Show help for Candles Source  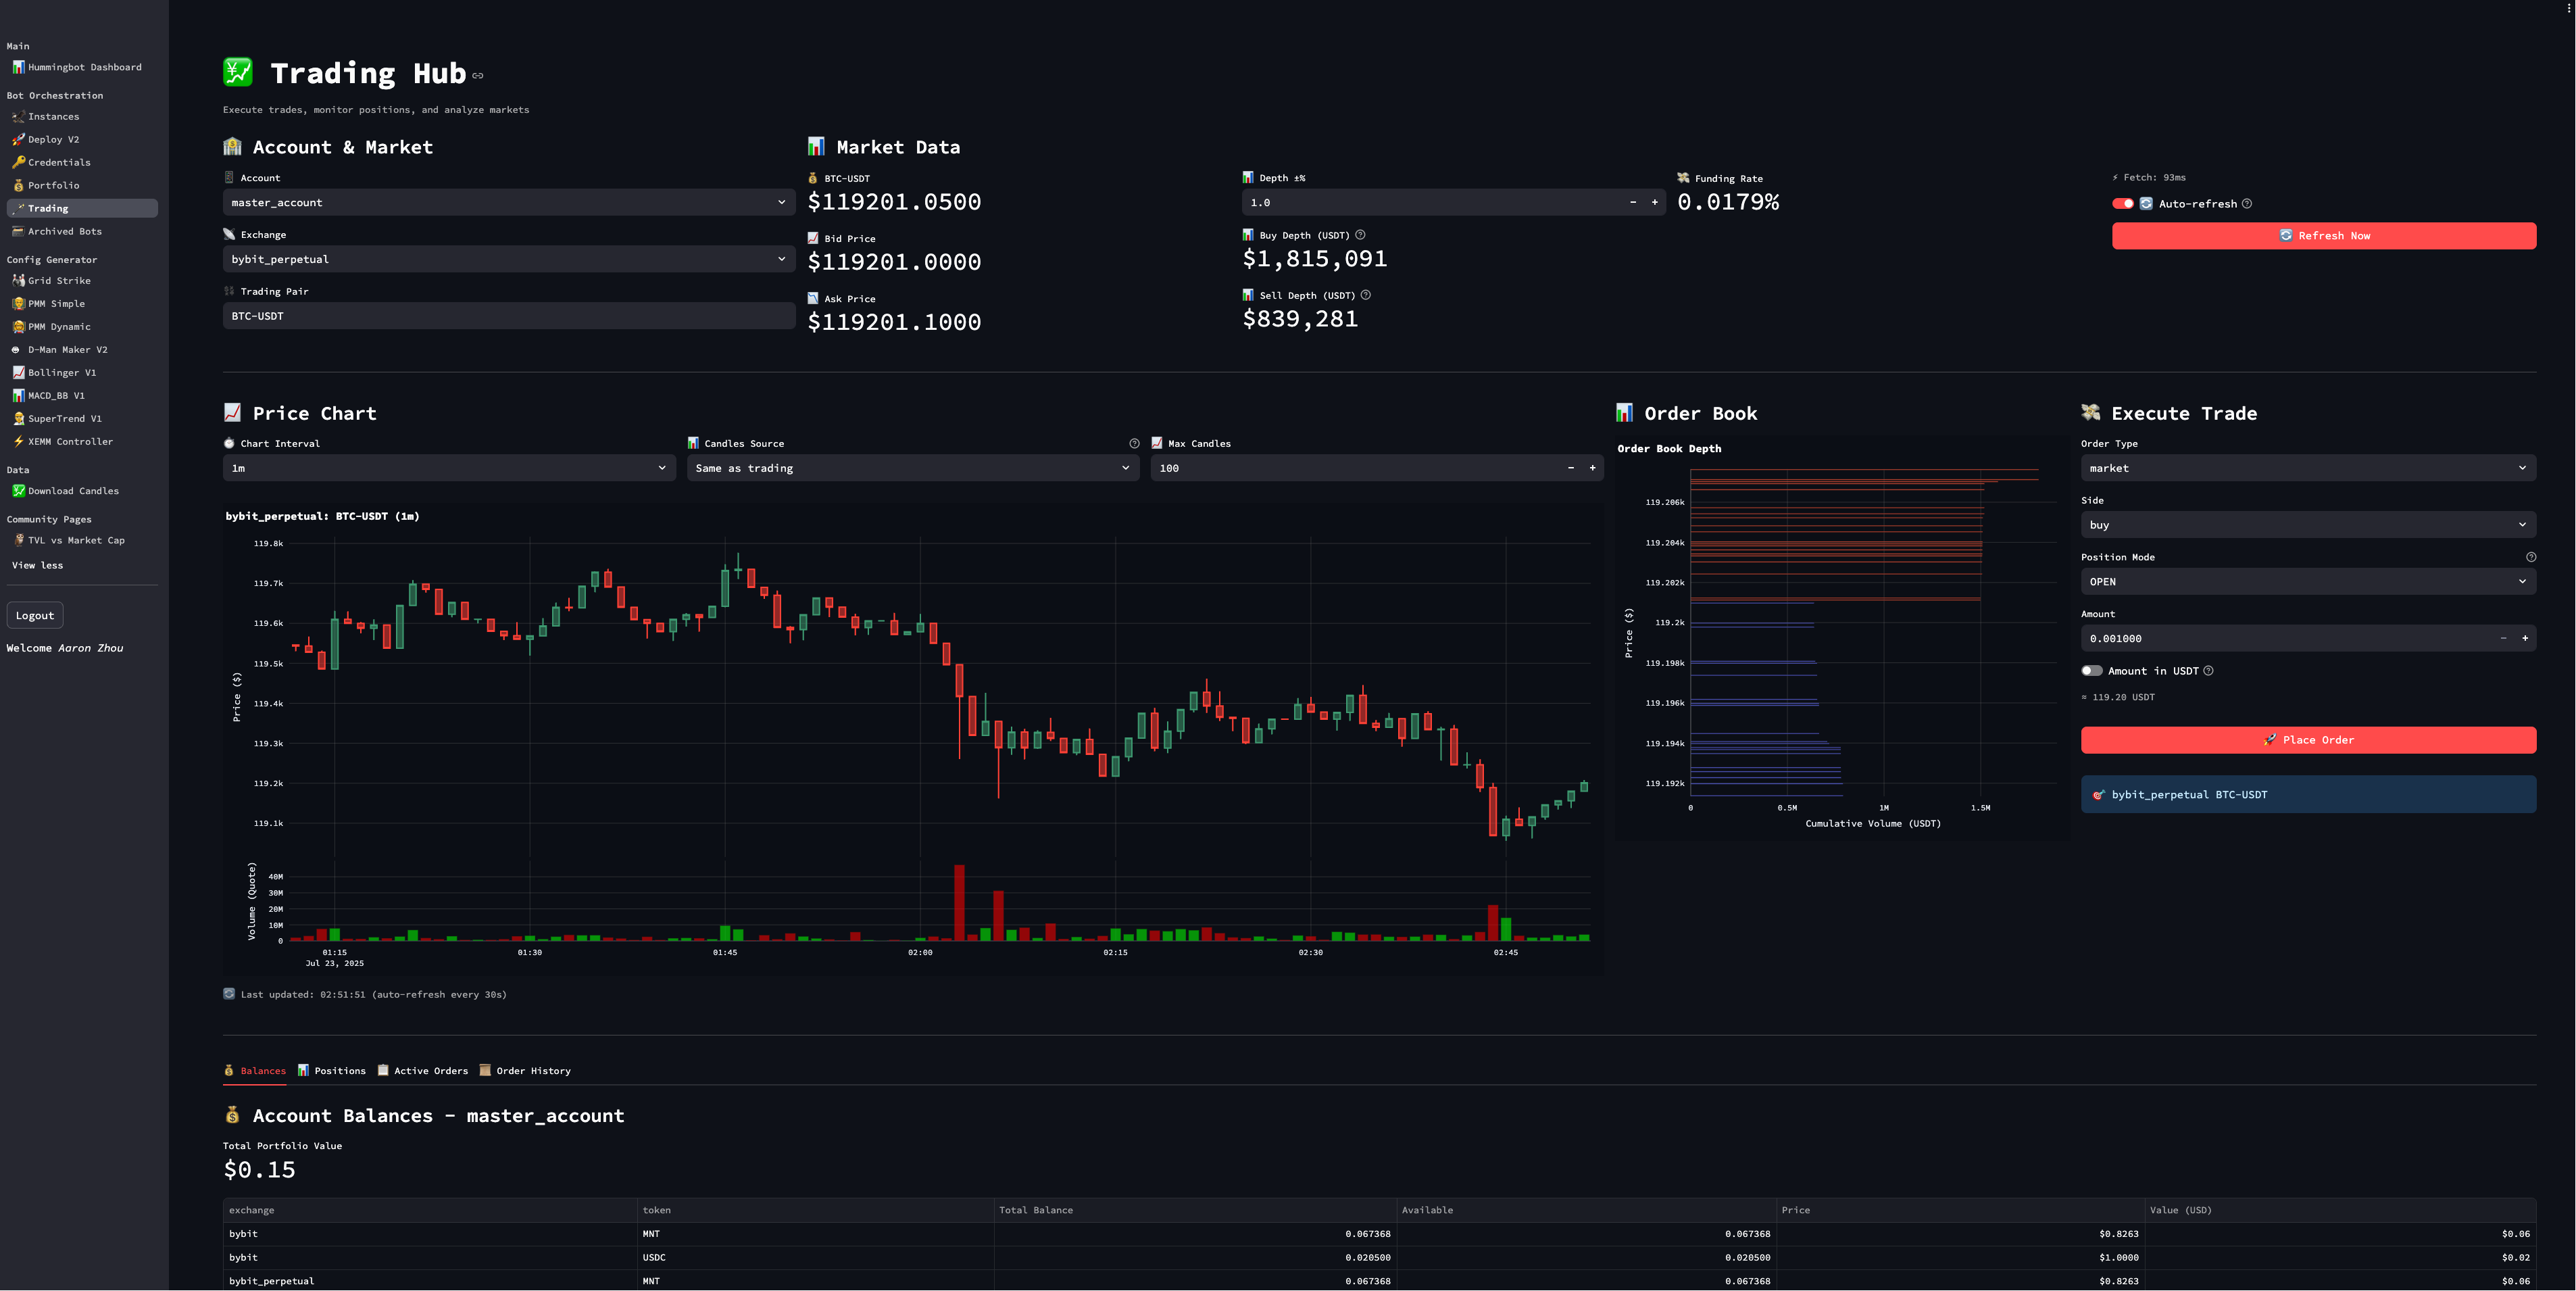click(1134, 444)
